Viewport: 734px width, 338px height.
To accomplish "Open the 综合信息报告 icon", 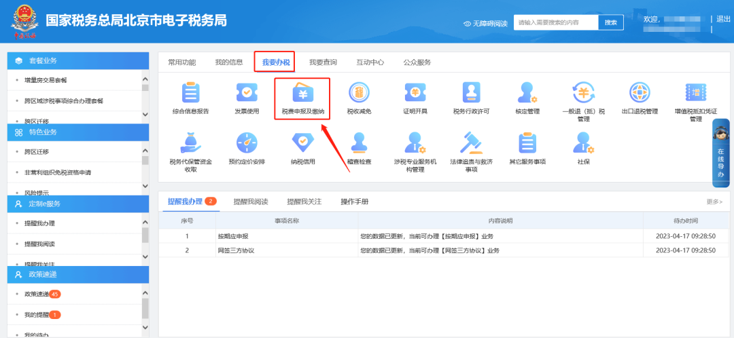I will tap(190, 92).
